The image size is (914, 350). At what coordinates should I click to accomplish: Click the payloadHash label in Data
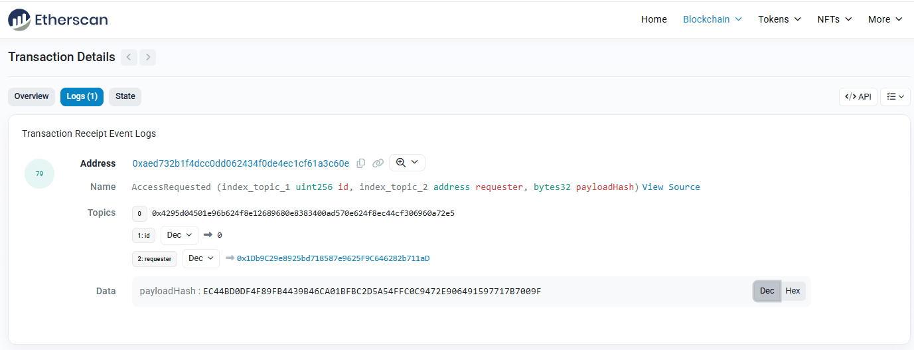[167, 291]
